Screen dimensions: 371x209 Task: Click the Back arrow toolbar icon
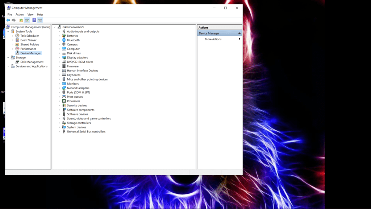(8, 20)
